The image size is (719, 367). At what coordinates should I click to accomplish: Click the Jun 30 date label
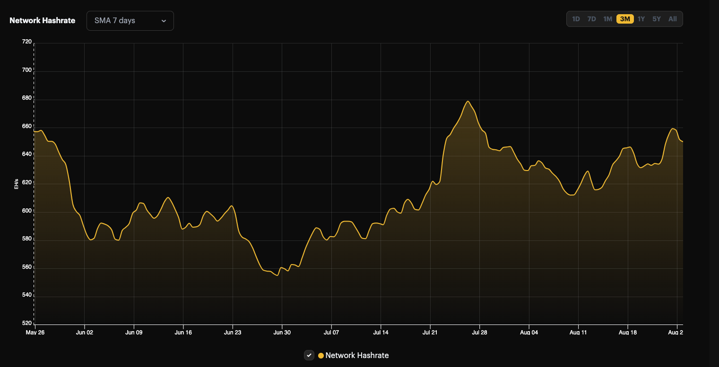point(282,333)
